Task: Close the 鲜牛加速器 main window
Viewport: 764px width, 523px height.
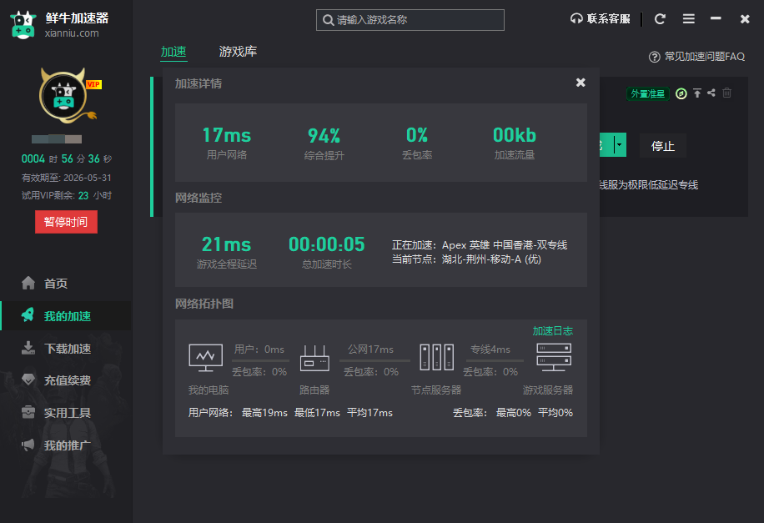Action: pyautogui.click(x=745, y=19)
